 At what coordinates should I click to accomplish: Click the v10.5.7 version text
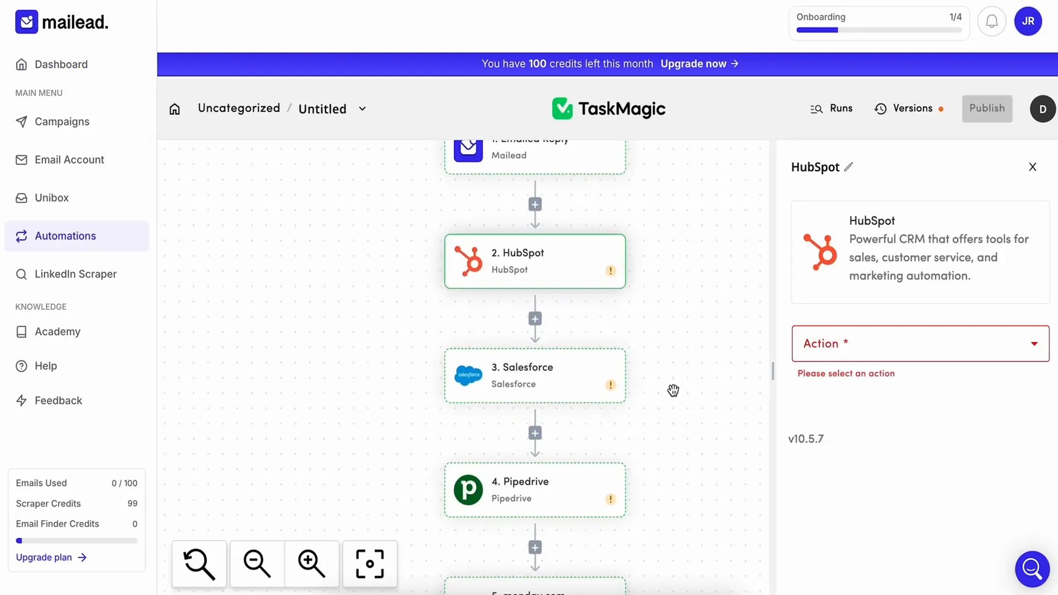(x=806, y=439)
